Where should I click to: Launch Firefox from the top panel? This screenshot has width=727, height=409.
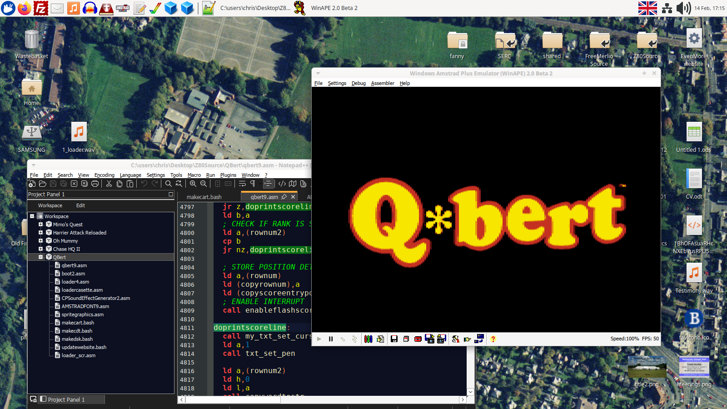tap(25, 8)
